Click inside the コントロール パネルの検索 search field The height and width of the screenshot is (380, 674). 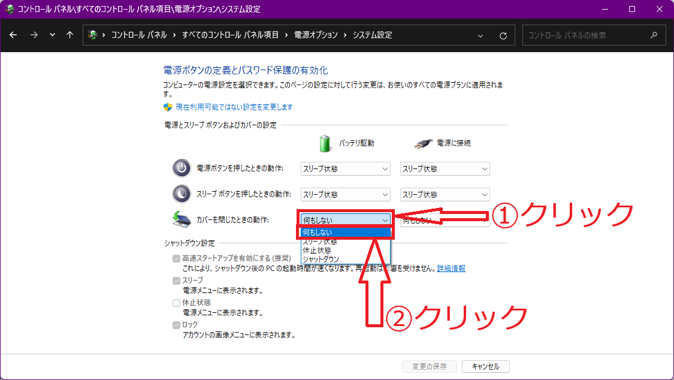coord(587,35)
